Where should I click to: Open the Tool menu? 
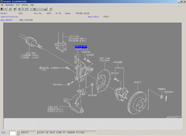tap(18, 5)
